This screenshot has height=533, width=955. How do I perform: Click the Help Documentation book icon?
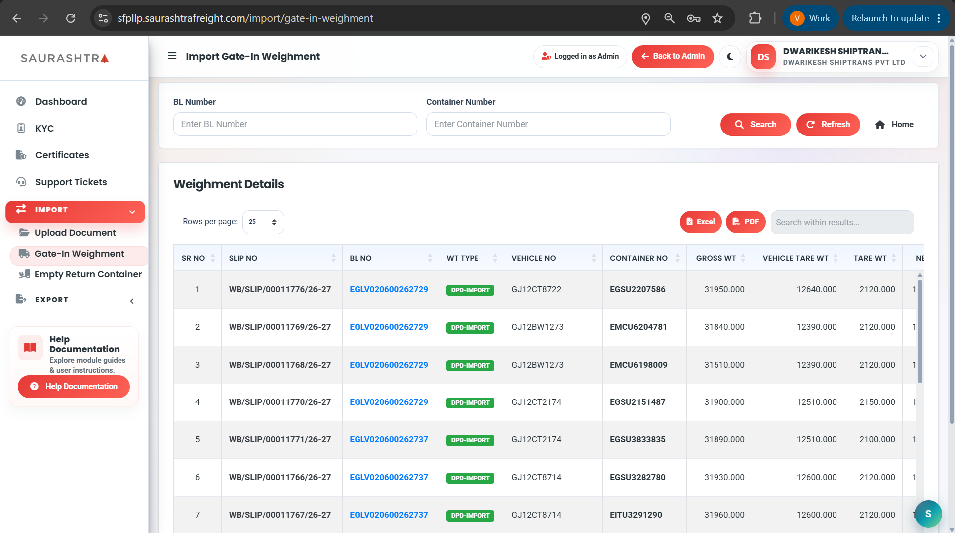tap(30, 347)
